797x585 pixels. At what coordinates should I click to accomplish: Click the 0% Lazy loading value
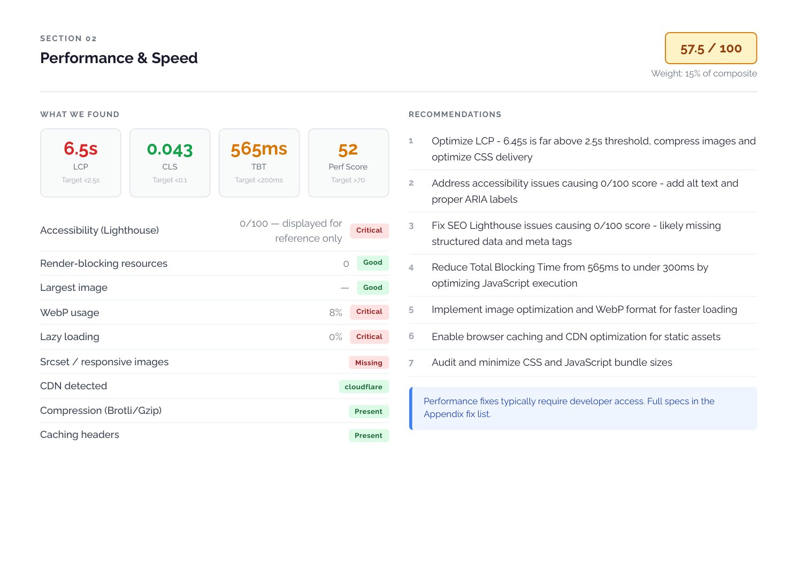(x=335, y=337)
